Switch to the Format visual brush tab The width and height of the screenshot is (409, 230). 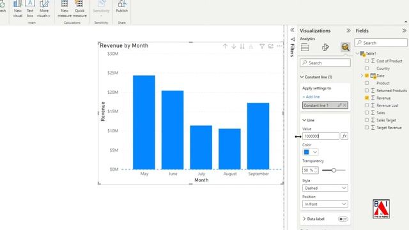click(x=325, y=47)
